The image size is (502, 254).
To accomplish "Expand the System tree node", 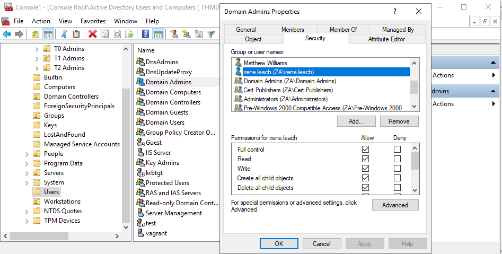I will coord(27,183).
